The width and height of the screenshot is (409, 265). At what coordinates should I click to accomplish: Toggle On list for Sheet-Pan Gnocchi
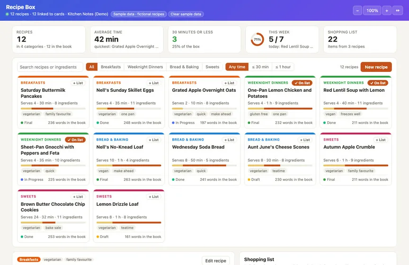75,140
